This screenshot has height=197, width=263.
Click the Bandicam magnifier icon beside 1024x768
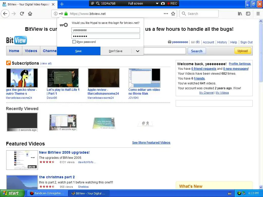[x=98, y=3]
